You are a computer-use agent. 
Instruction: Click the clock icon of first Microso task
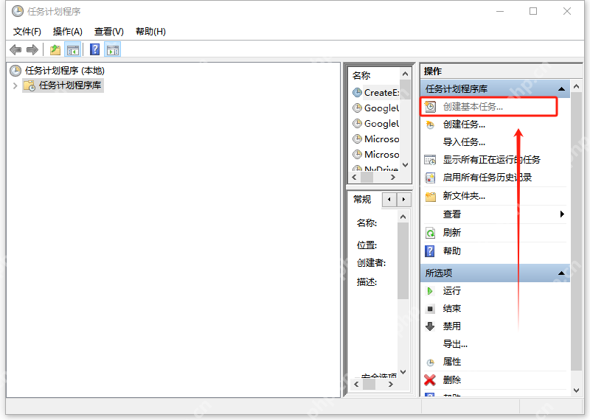357,139
